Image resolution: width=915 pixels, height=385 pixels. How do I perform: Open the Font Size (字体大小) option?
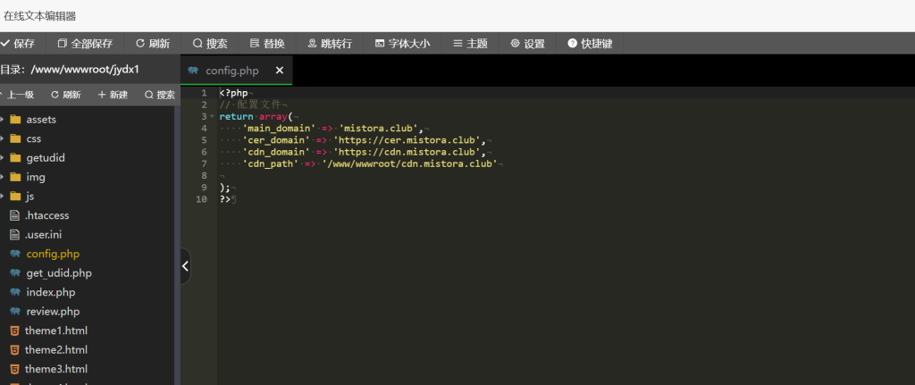402,43
